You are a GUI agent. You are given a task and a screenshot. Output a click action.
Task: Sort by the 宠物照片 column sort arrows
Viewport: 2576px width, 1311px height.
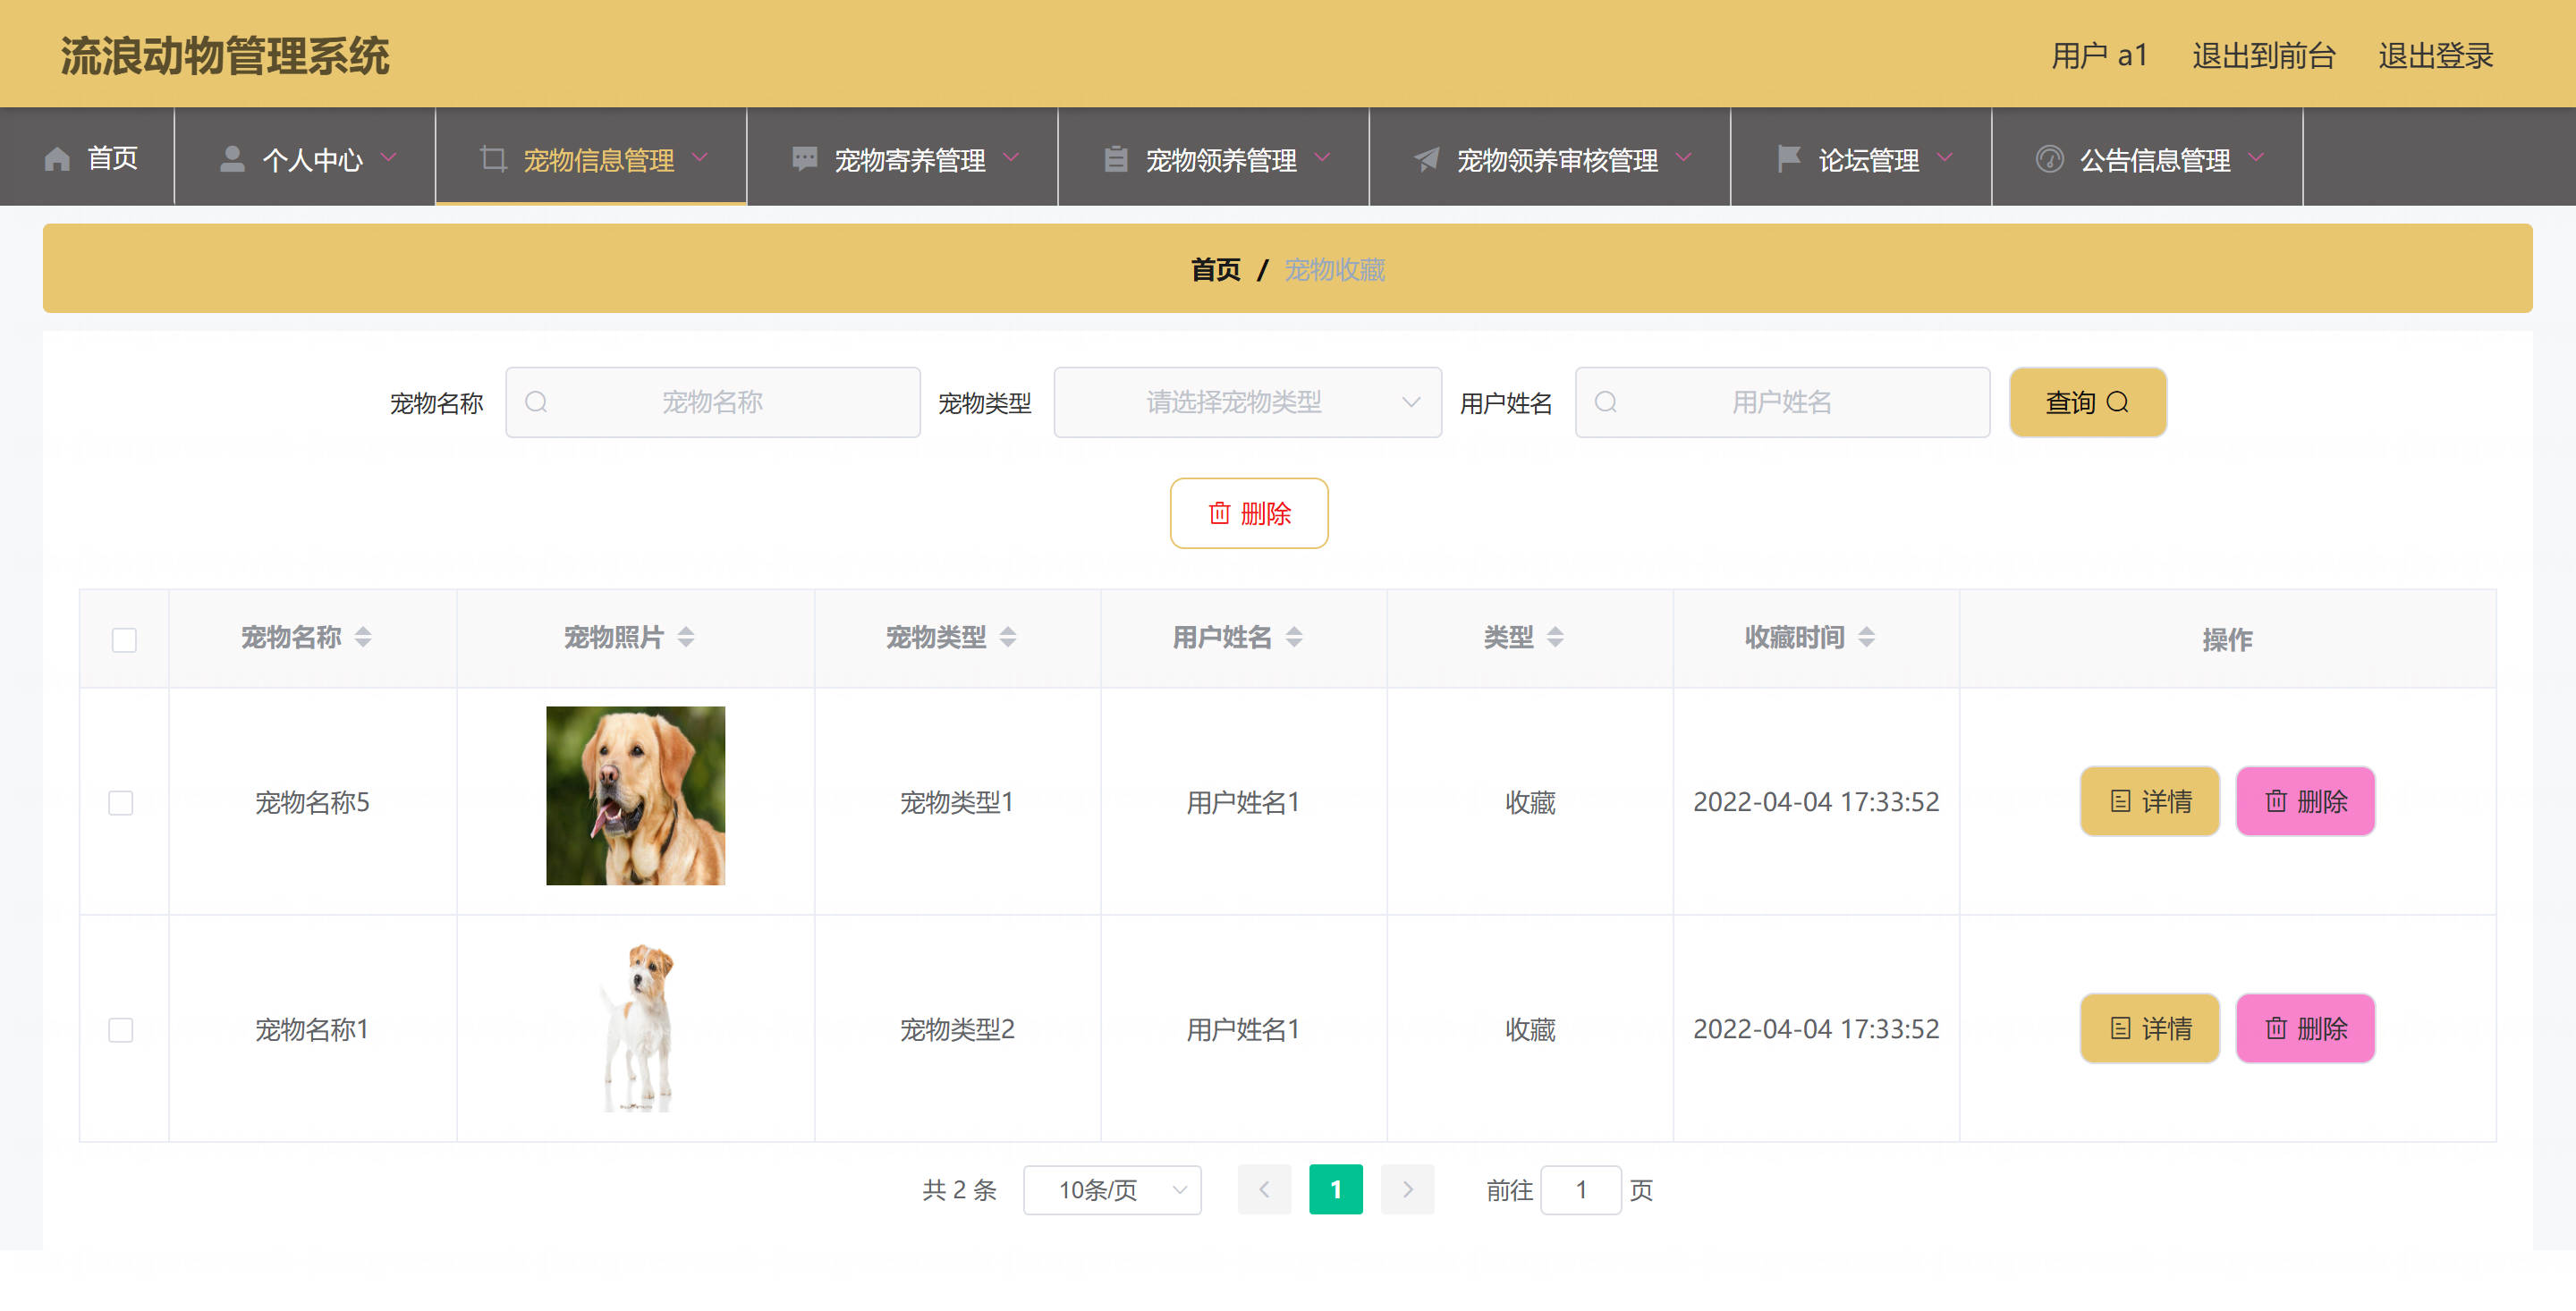click(x=685, y=637)
